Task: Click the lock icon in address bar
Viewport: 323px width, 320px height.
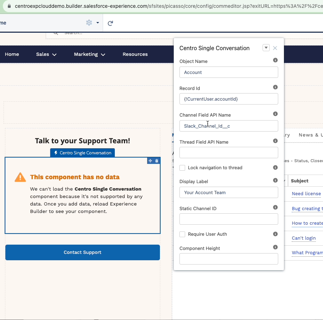Action: point(9,6)
